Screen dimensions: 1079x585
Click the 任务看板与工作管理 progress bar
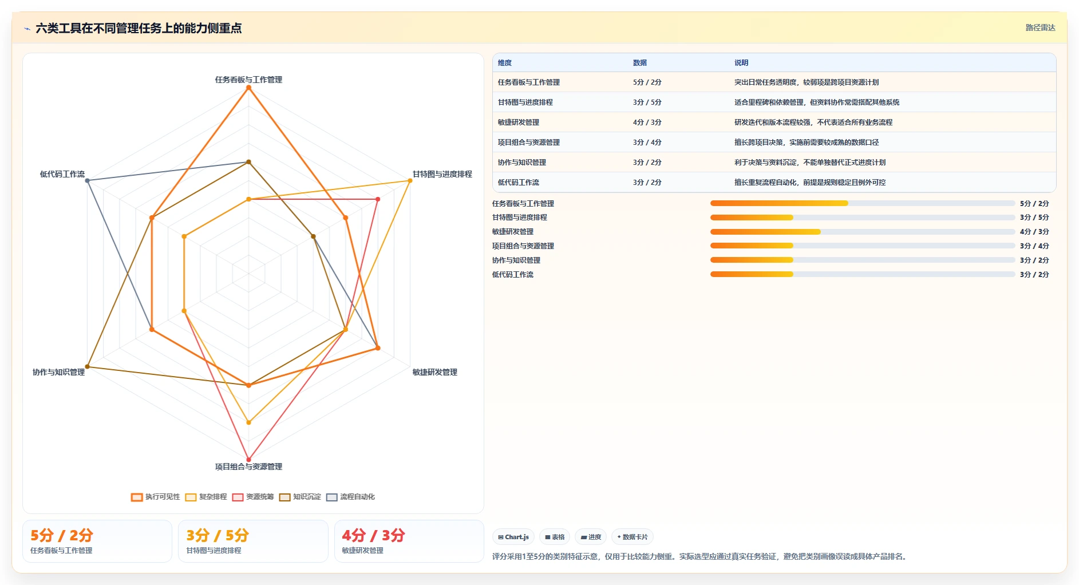862,203
